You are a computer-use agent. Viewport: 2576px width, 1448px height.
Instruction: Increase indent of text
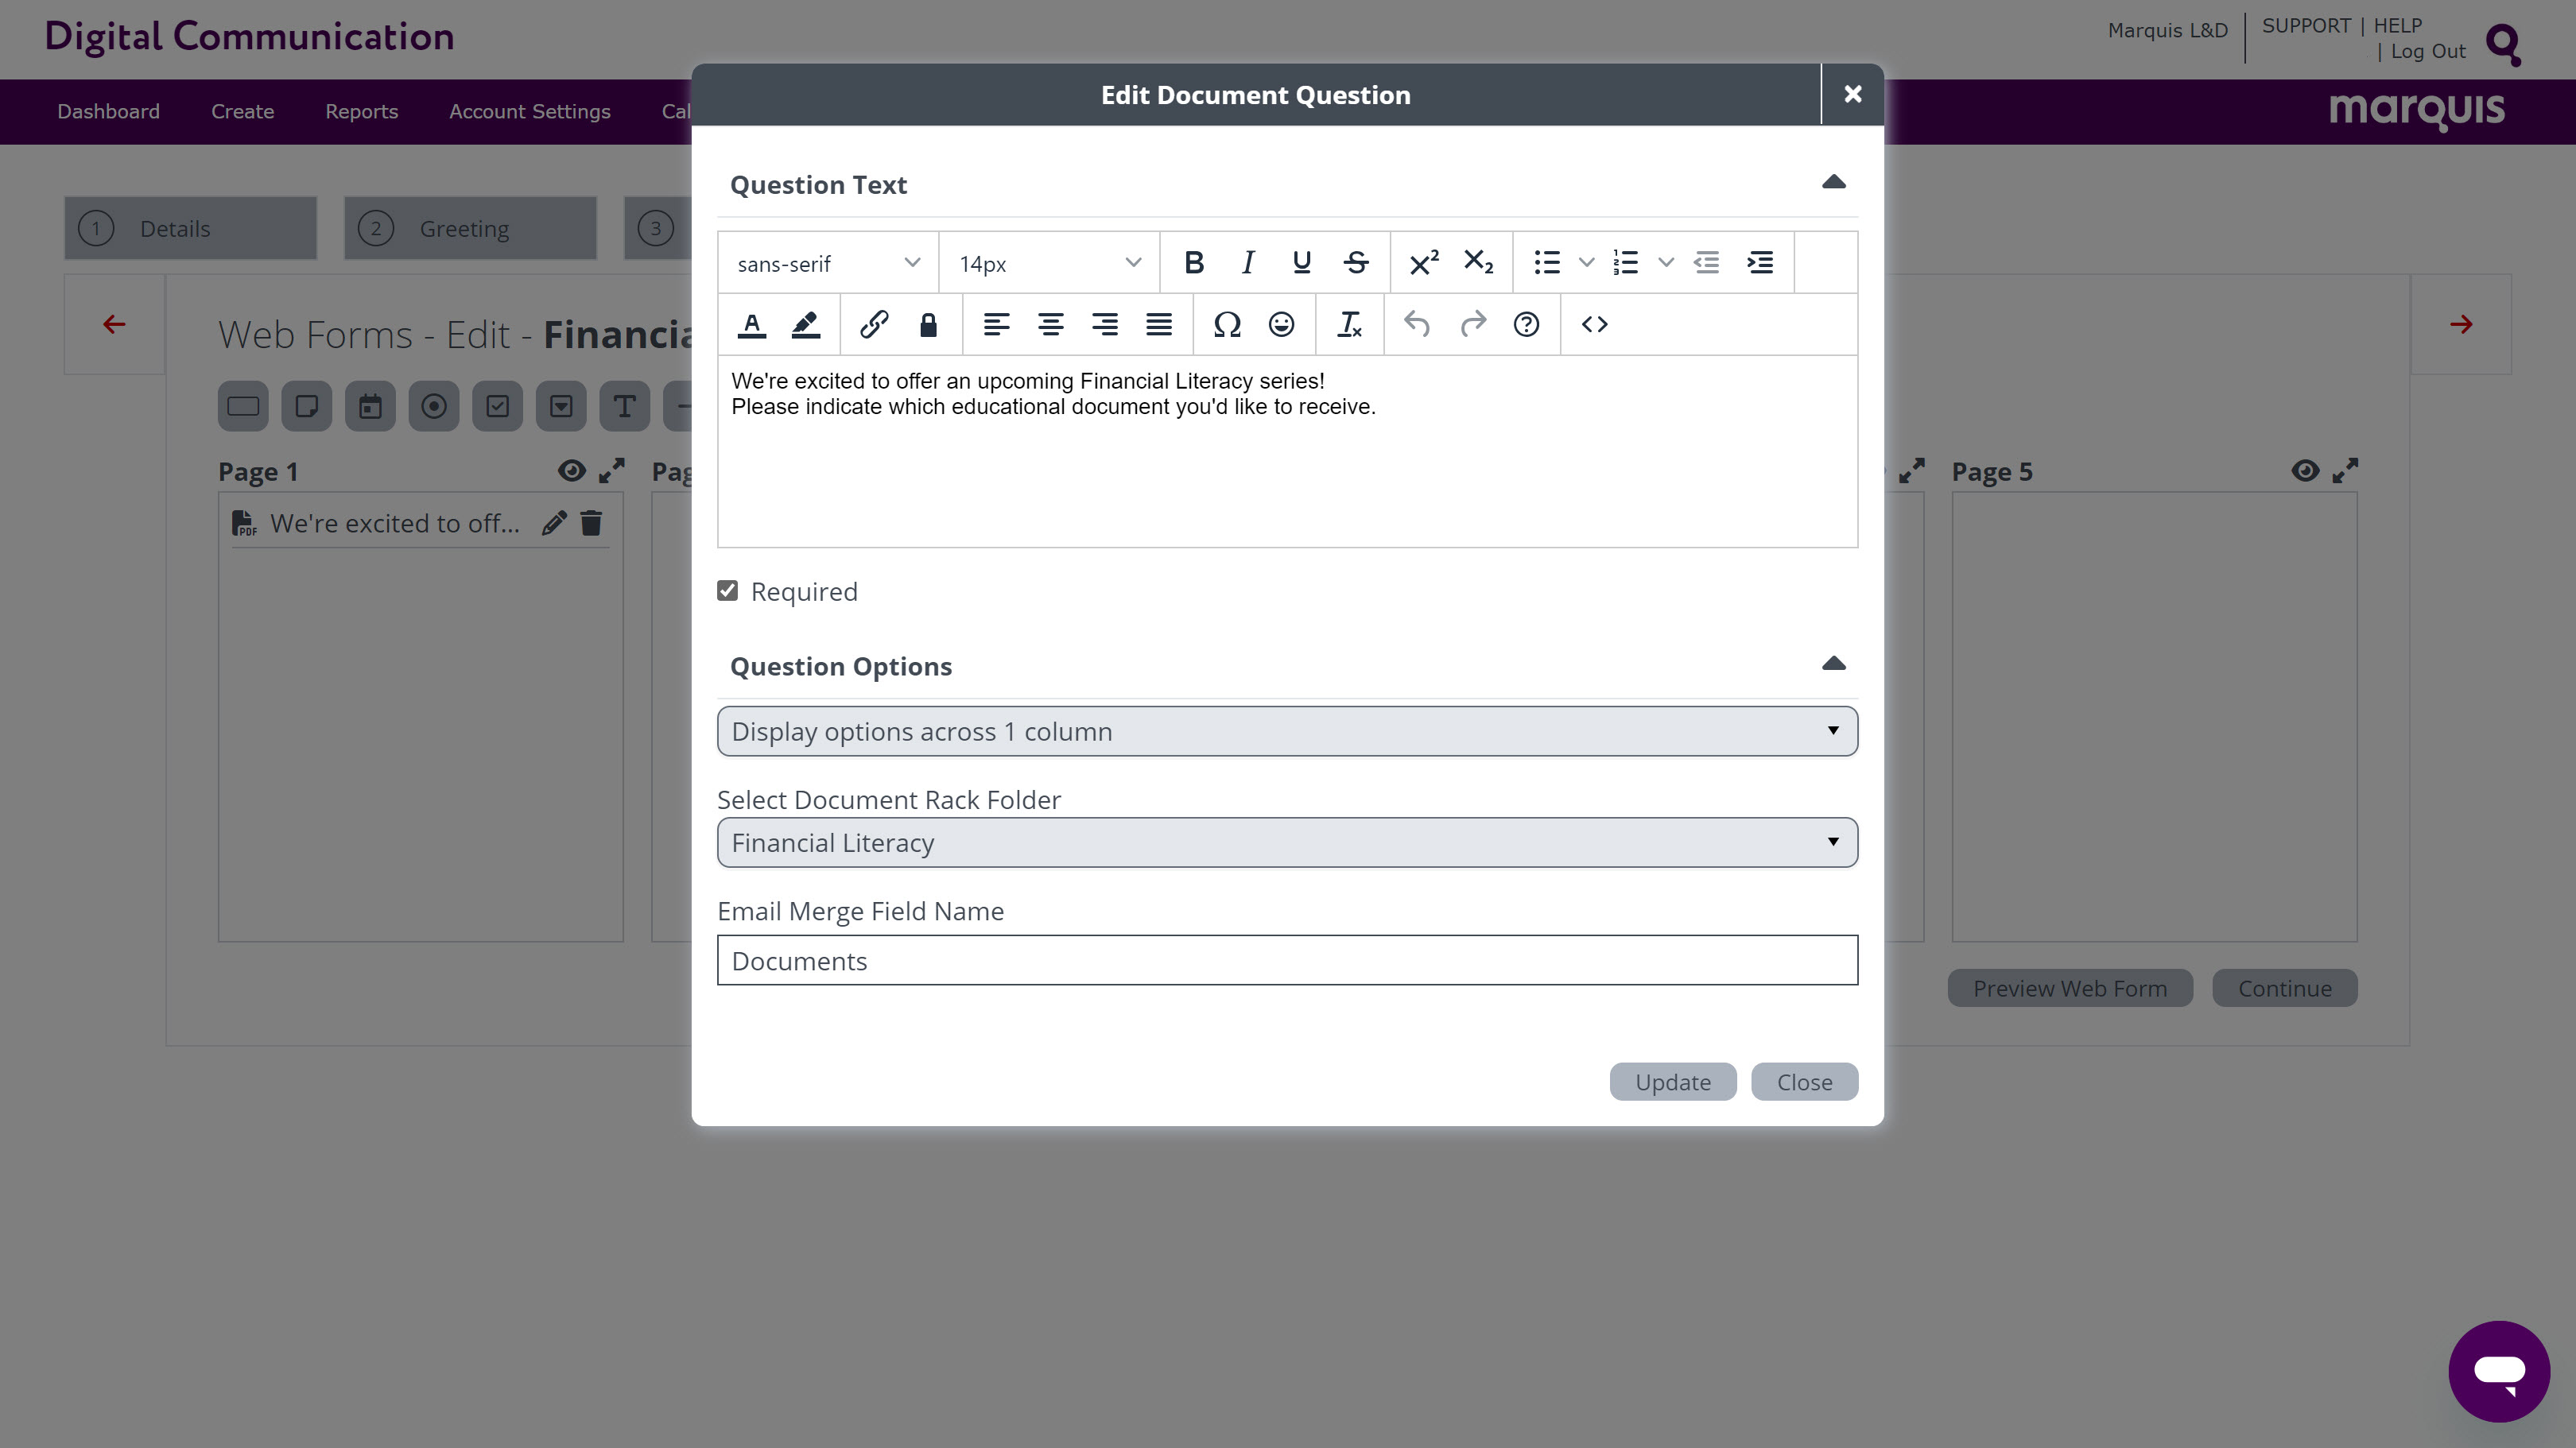(1760, 263)
